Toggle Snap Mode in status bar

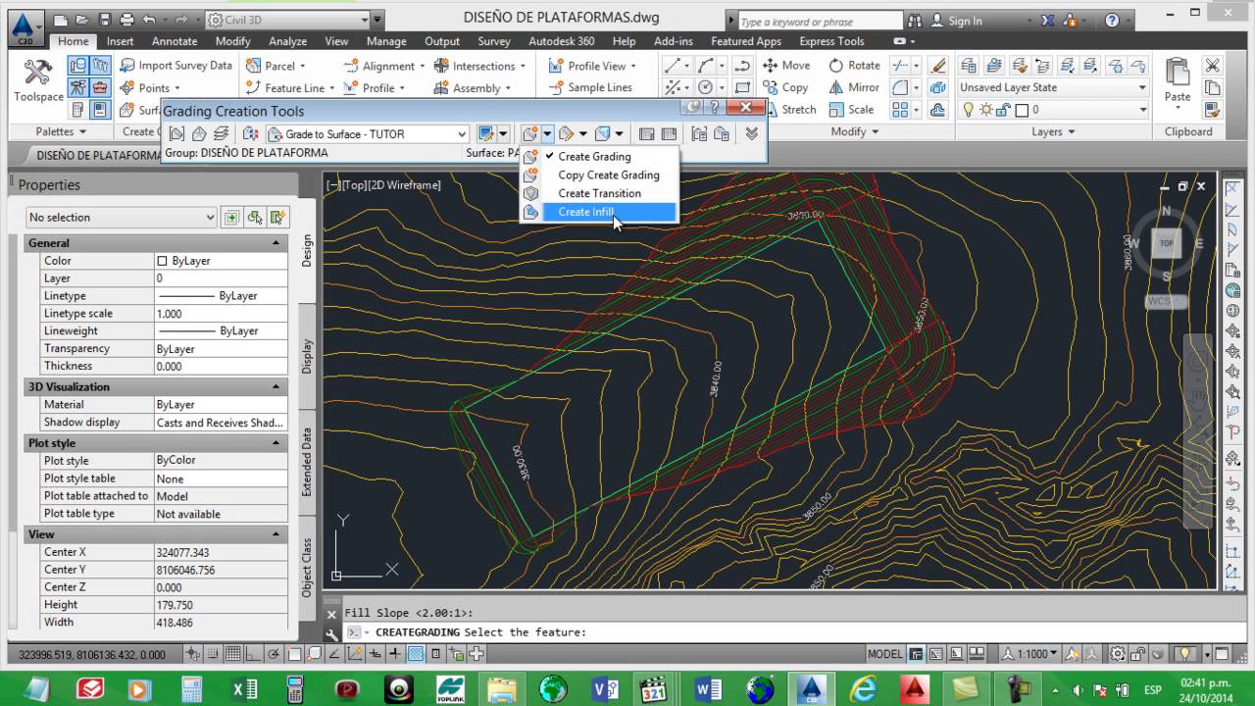click(x=212, y=654)
